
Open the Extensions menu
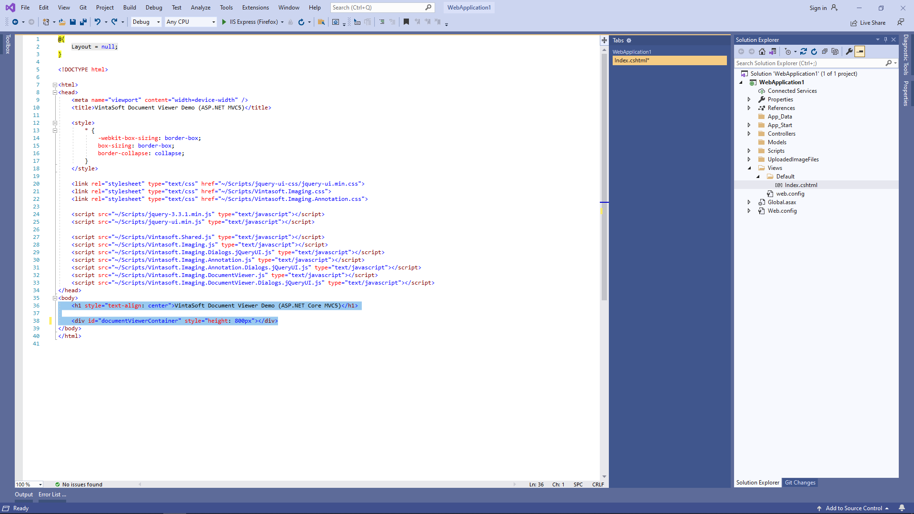[255, 8]
